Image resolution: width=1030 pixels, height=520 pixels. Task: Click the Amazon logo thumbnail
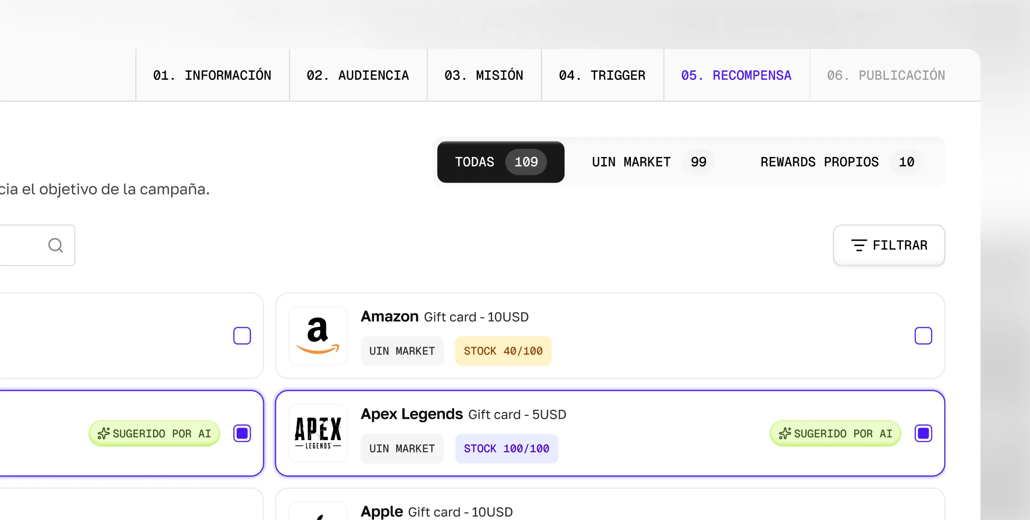318,336
